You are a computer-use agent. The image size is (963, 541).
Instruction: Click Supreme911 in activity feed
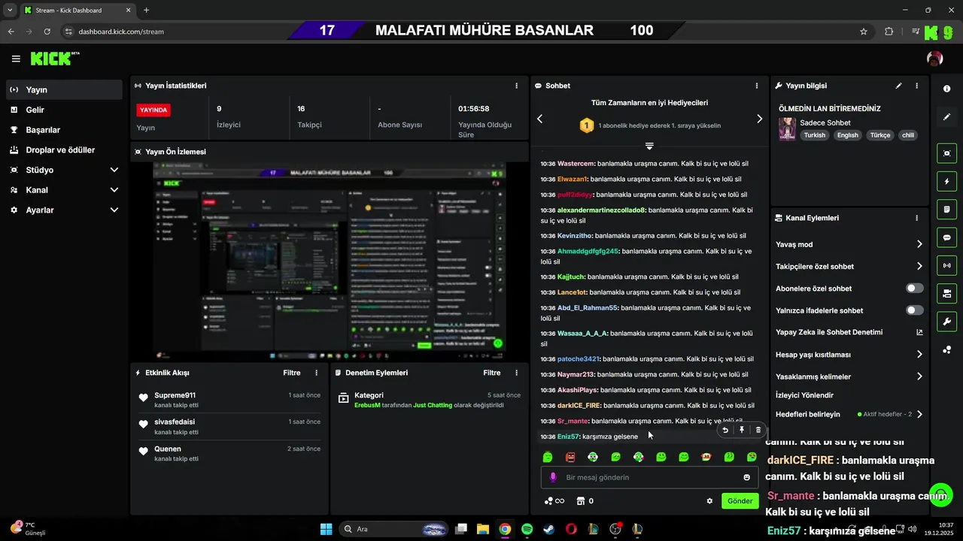(175, 395)
